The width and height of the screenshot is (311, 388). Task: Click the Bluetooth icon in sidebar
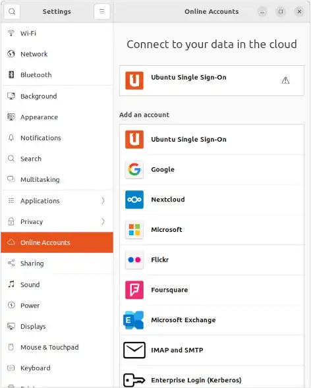click(11, 74)
